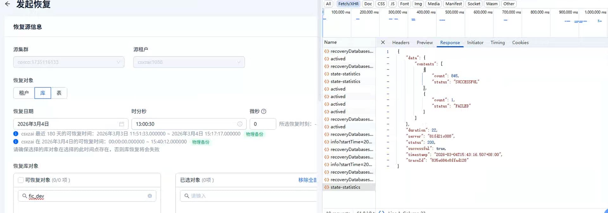Switch to the Timing tab
Screen dimensions: 608x213
coord(497,42)
